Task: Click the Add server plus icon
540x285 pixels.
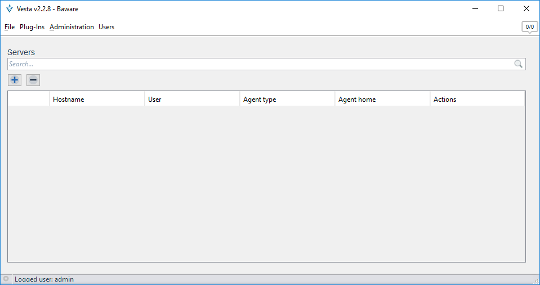Action: (15, 80)
